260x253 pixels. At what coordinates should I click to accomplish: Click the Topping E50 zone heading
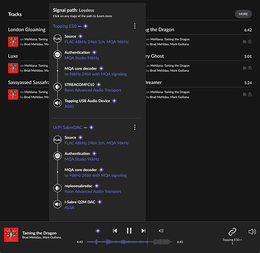(x=65, y=26)
